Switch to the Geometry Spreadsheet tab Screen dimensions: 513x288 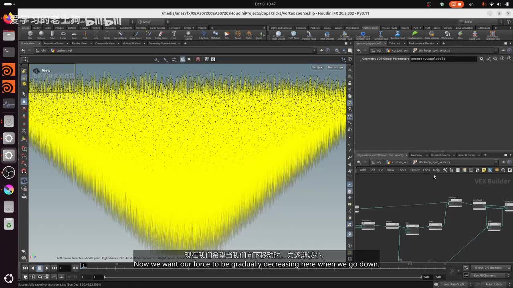tap(162, 43)
